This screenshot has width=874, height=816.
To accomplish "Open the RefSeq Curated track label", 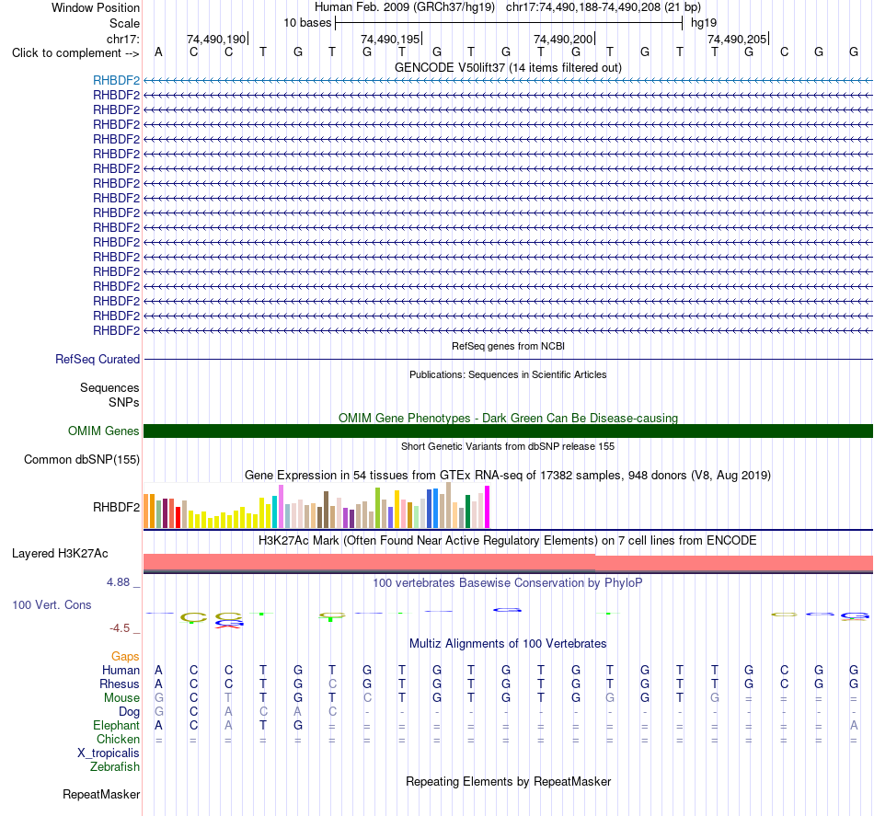I will [97, 359].
